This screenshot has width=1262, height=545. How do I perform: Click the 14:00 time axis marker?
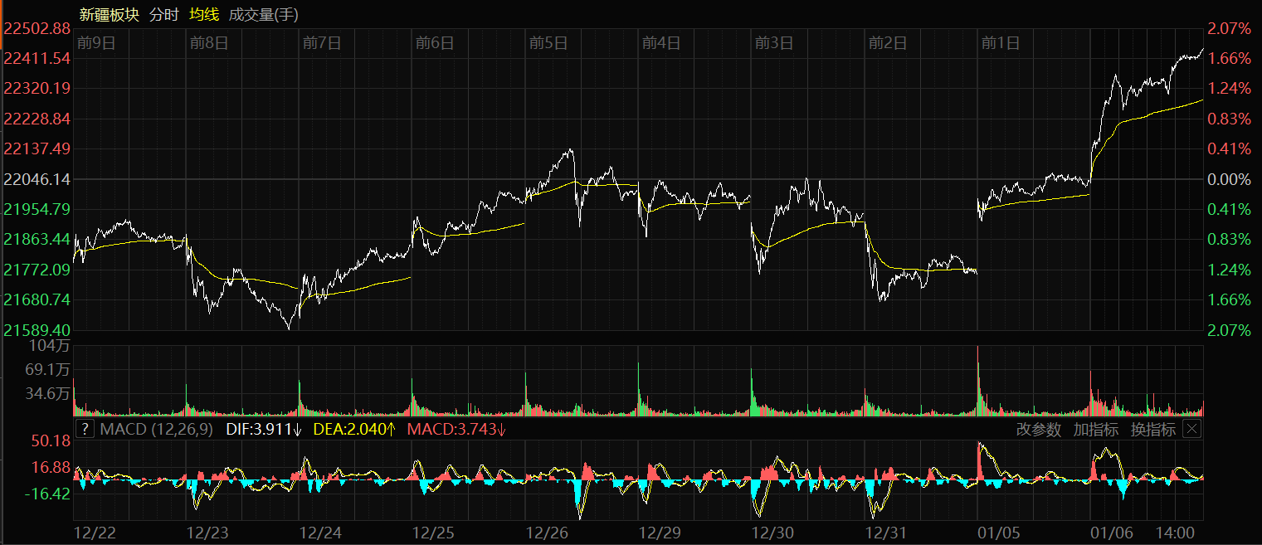1176,532
